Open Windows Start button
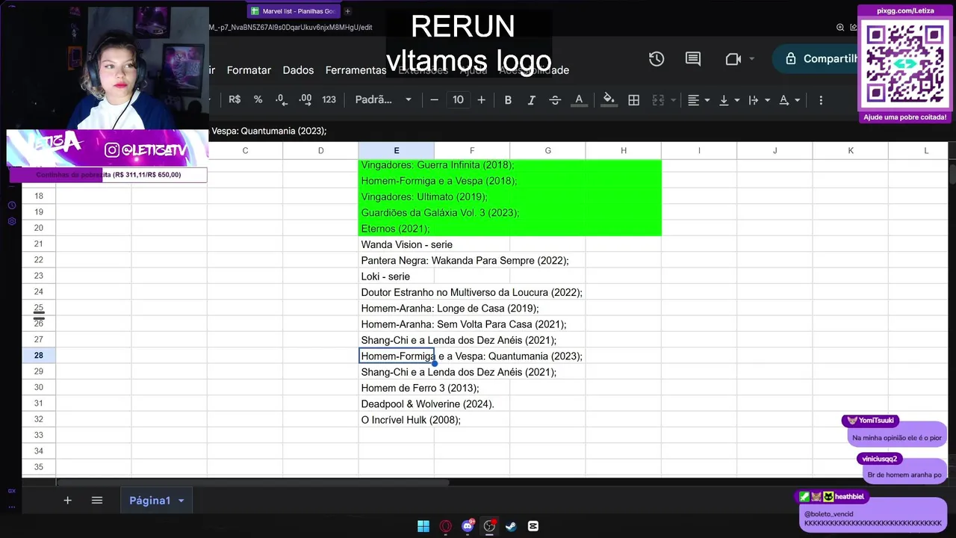Screen dimensions: 956x538 423,526
